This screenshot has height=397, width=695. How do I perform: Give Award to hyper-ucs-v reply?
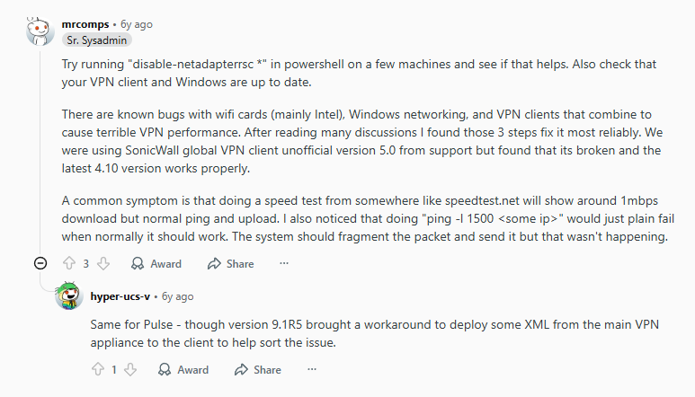pos(183,369)
